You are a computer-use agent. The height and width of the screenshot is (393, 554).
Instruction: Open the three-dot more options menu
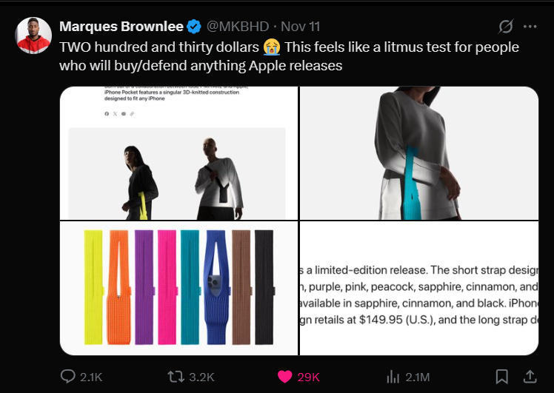pos(530,27)
